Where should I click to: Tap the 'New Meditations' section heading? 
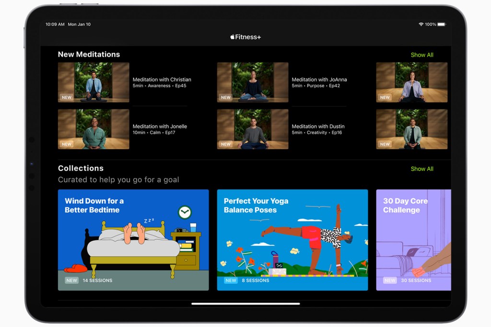tap(89, 55)
